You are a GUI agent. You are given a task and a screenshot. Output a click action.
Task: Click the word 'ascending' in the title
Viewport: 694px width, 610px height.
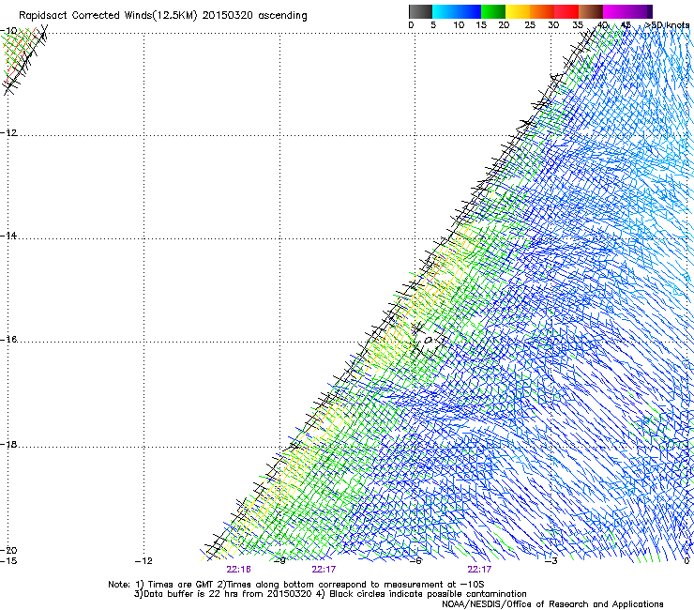pos(282,16)
